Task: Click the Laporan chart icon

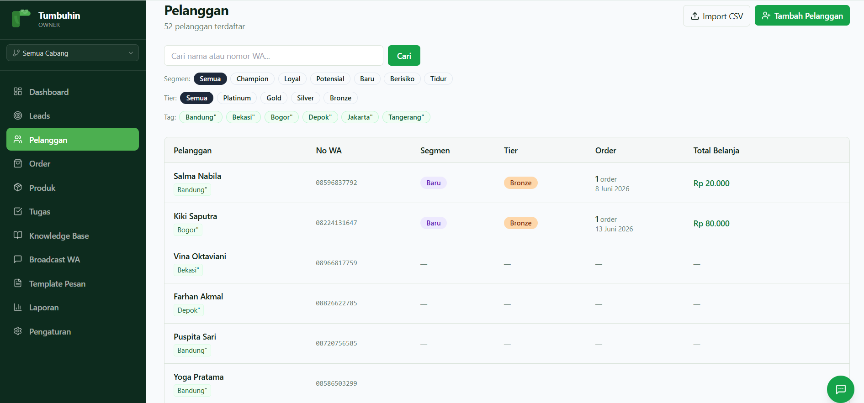Action: [18, 307]
